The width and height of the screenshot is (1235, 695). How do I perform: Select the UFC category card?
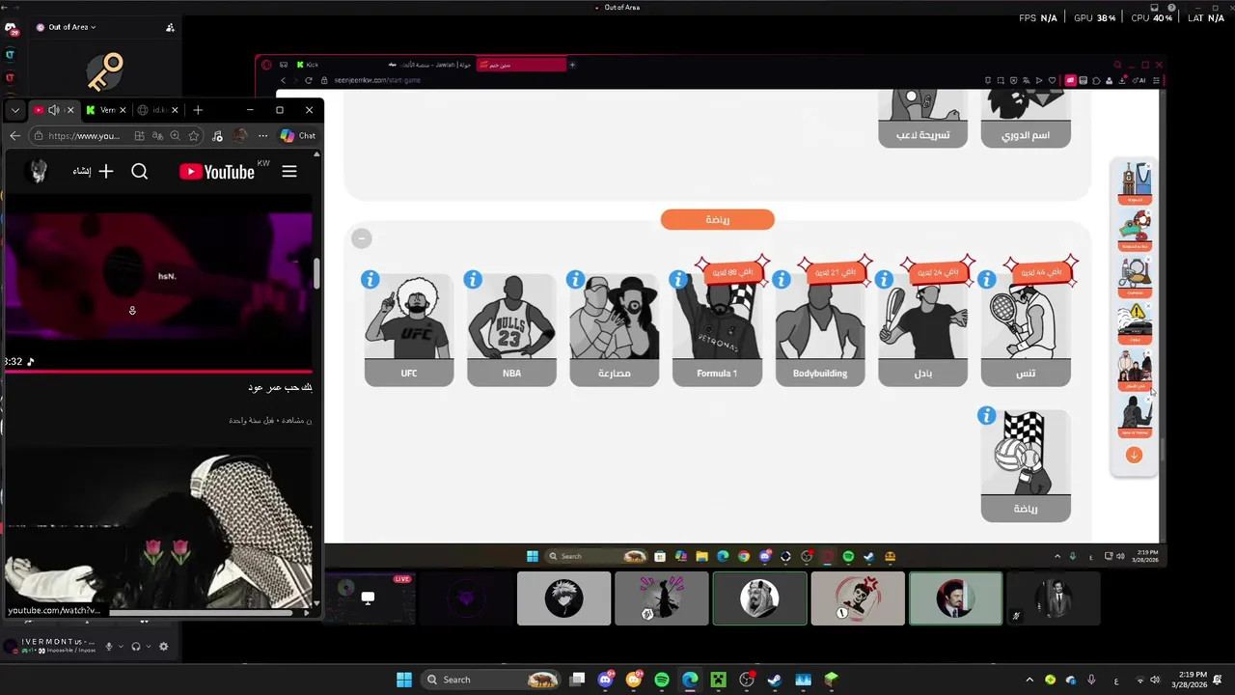(x=409, y=330)
